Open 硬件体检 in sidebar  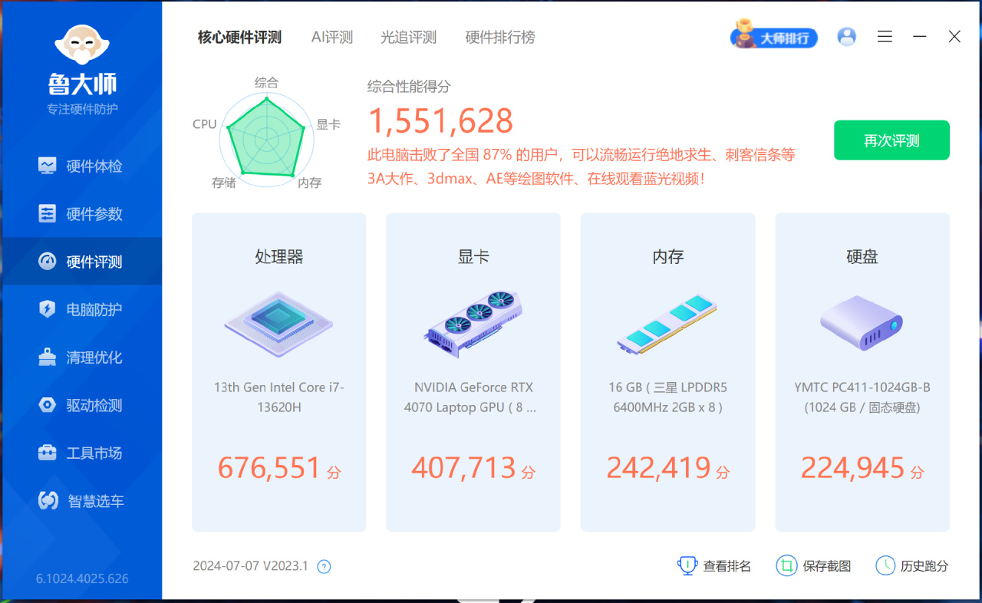(81, 166)
